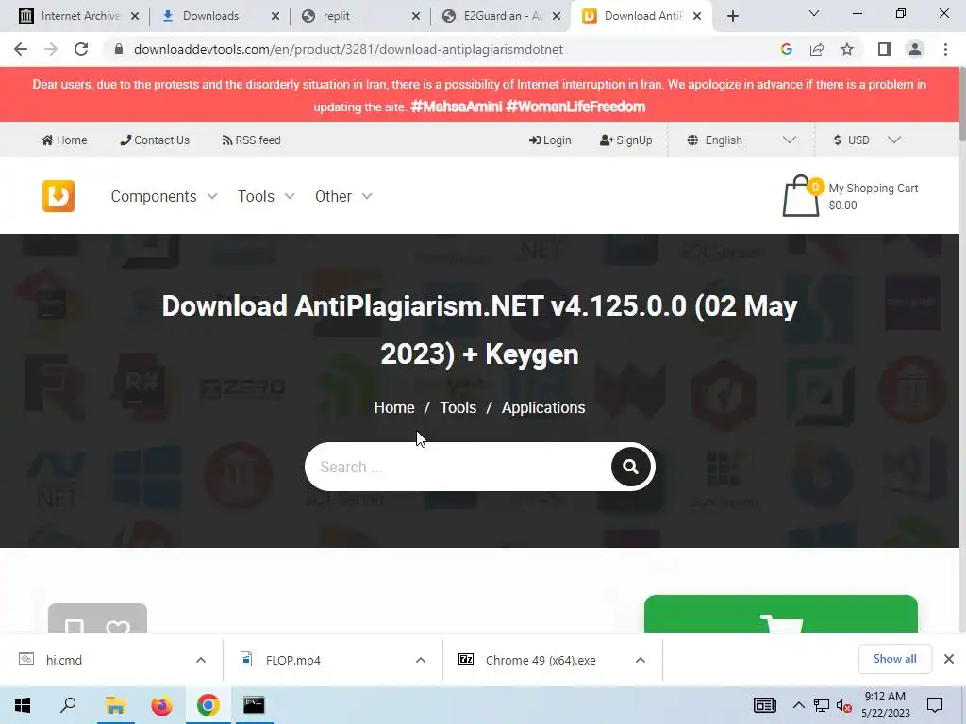
Task: Open Windows Start menu
Action: click(x=23, y=705)
